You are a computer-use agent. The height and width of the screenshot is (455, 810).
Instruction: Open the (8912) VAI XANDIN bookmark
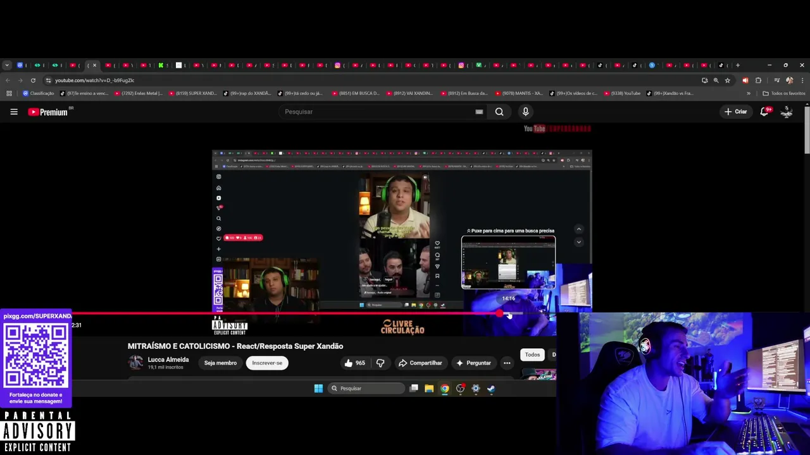[x=411, y=94]
